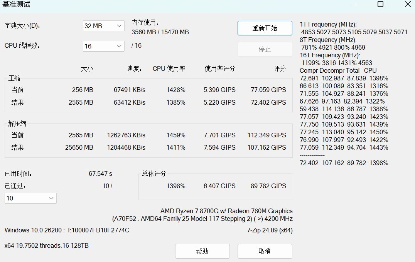The height and width of the screenshot is (262, 415).
Task: Click the 取消 cancel button
Action: pos(265,251)
